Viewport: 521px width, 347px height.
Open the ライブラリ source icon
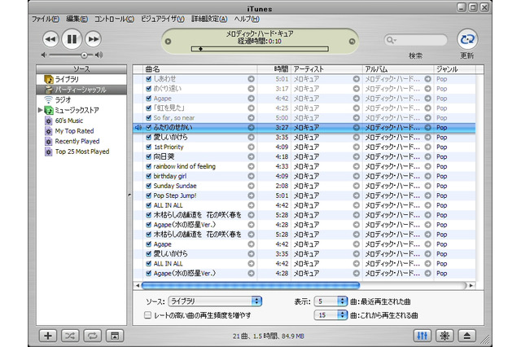(x=49, y=79)
